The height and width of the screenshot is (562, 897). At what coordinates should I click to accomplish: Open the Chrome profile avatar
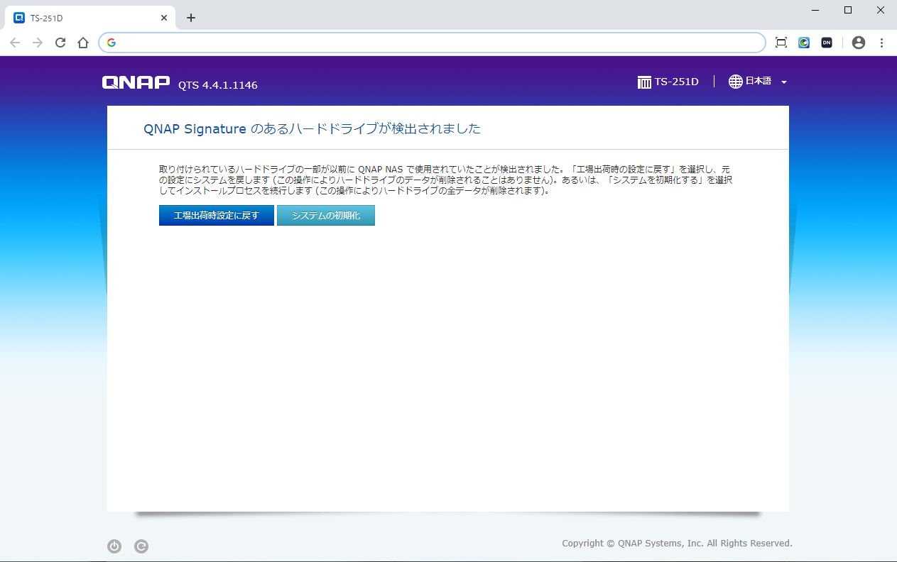click(859, 43)
